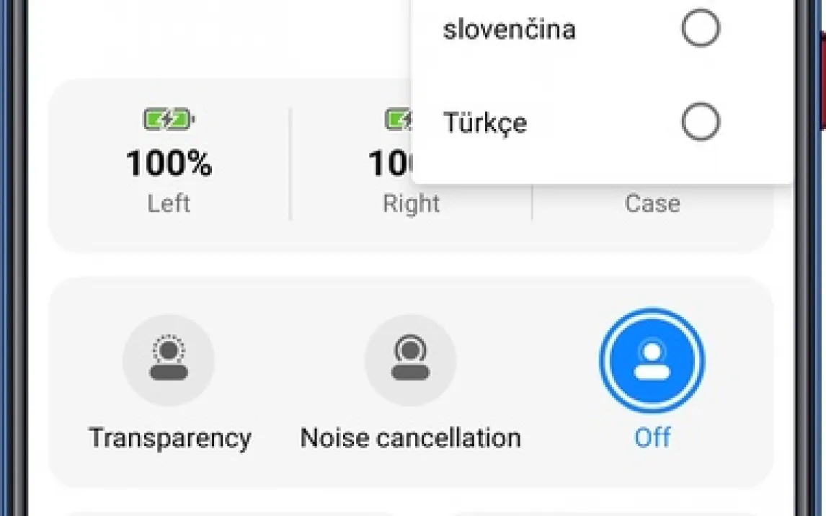Click the blue Off mode icon
The height and width of the screenshot is (516, 826).
pos(652,360)
